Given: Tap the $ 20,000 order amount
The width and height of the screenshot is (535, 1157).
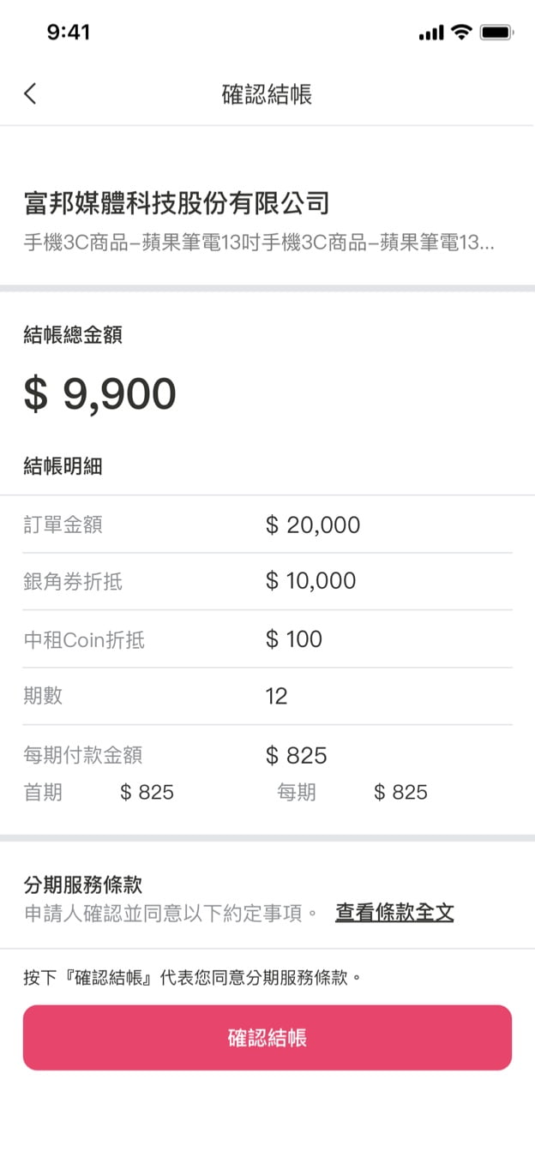Looking at the screenshot, I should click(313, 525).
